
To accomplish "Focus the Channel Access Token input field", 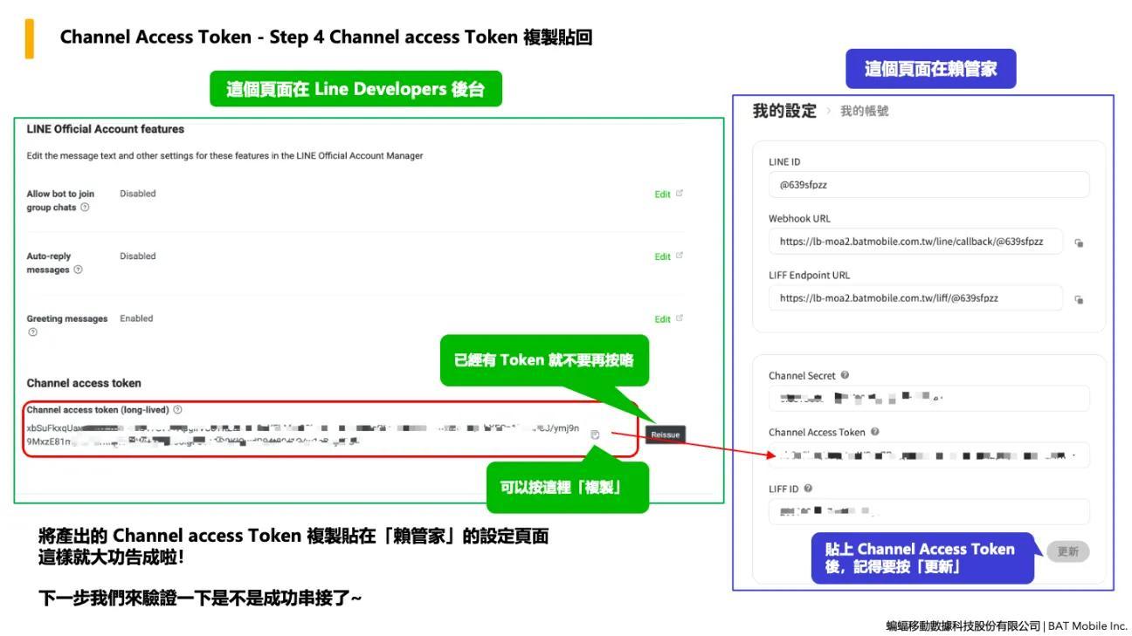I will point(928,455).
